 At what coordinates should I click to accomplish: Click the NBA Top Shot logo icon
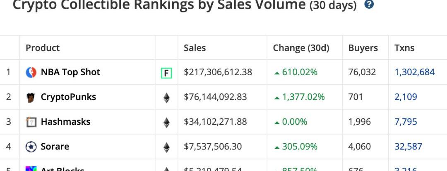click(31, 73)
